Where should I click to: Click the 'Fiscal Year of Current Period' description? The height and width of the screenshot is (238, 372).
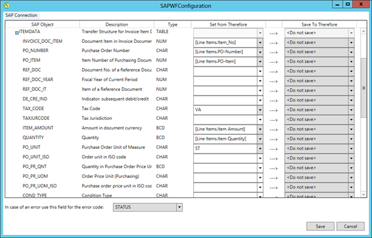[109, 80]
